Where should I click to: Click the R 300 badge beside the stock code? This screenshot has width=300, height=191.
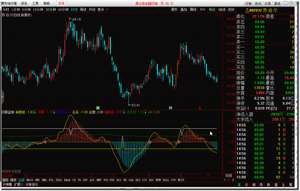[x=247, y=10]
